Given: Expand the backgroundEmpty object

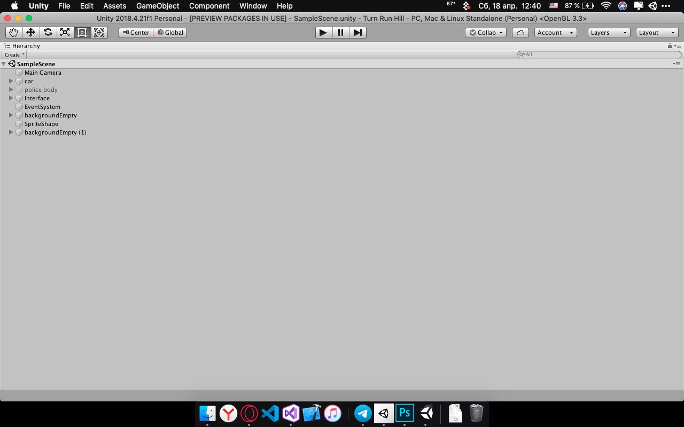Looking at the screenshot, I should pyautogui.click(x=11, y=115).
